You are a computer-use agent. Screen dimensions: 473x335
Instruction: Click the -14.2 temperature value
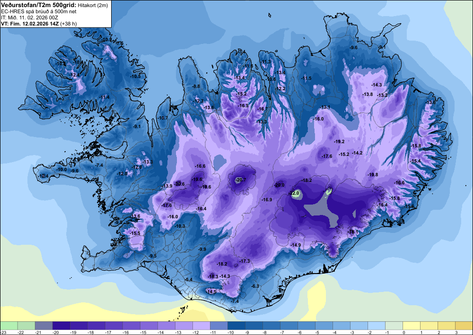[x=358, y=153]
